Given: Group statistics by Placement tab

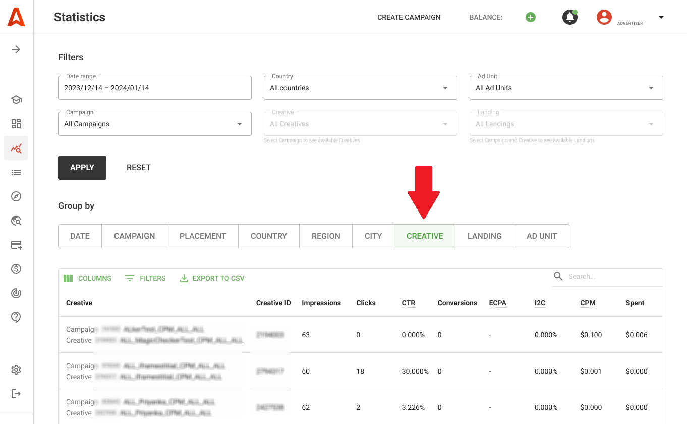Looking at the screenshot, I should point(203,236).
